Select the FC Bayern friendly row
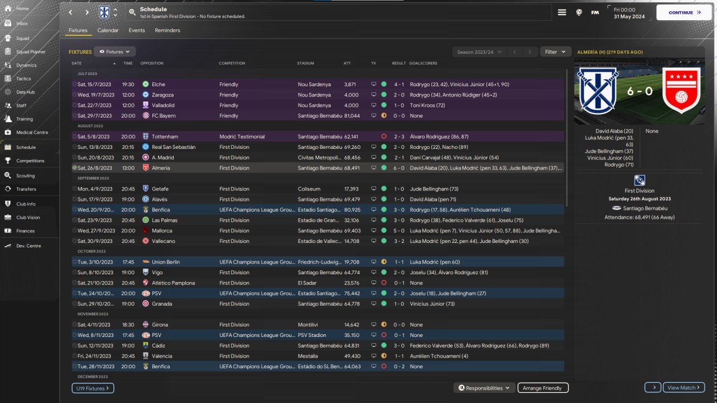Image resolution: width=717 pixels, height=403 pixels. [x=318, y=116]
